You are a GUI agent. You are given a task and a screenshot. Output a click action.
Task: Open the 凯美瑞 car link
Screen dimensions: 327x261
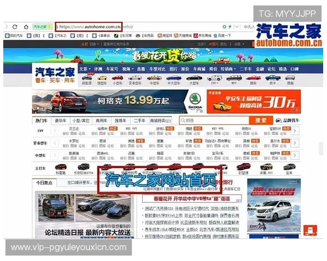(x=74, y=153)
